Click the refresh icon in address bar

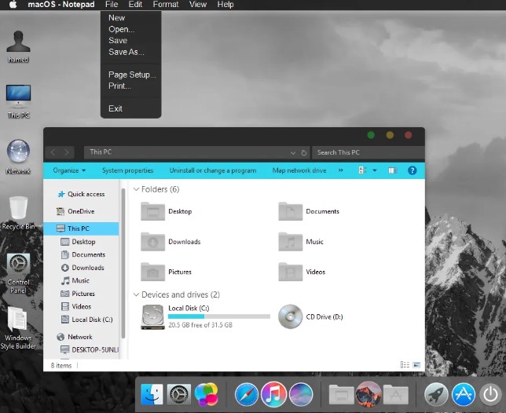coord(303,153)
